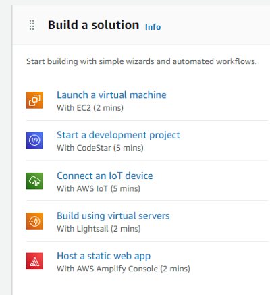
Task: Click the With CodeStar (5 mins) subtitle
Action: click(x=100, y=148)
